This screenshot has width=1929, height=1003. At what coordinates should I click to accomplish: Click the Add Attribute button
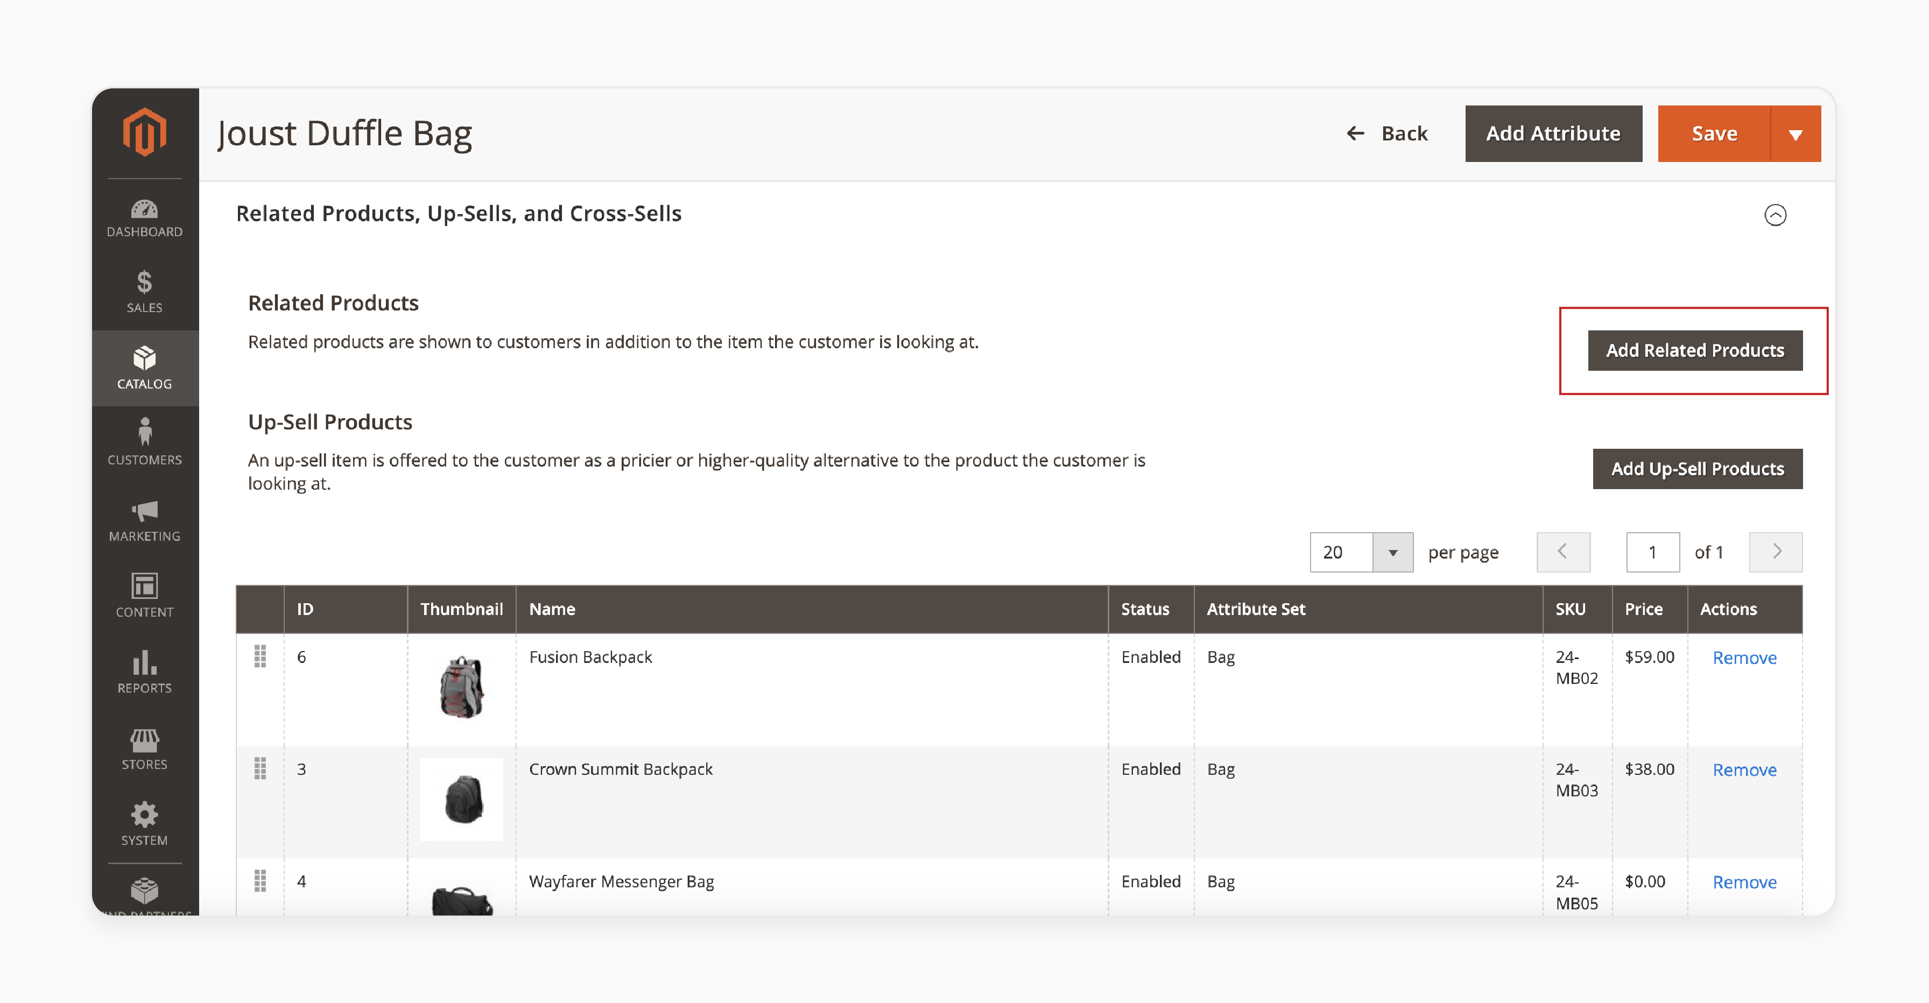tap(1553, 134)
